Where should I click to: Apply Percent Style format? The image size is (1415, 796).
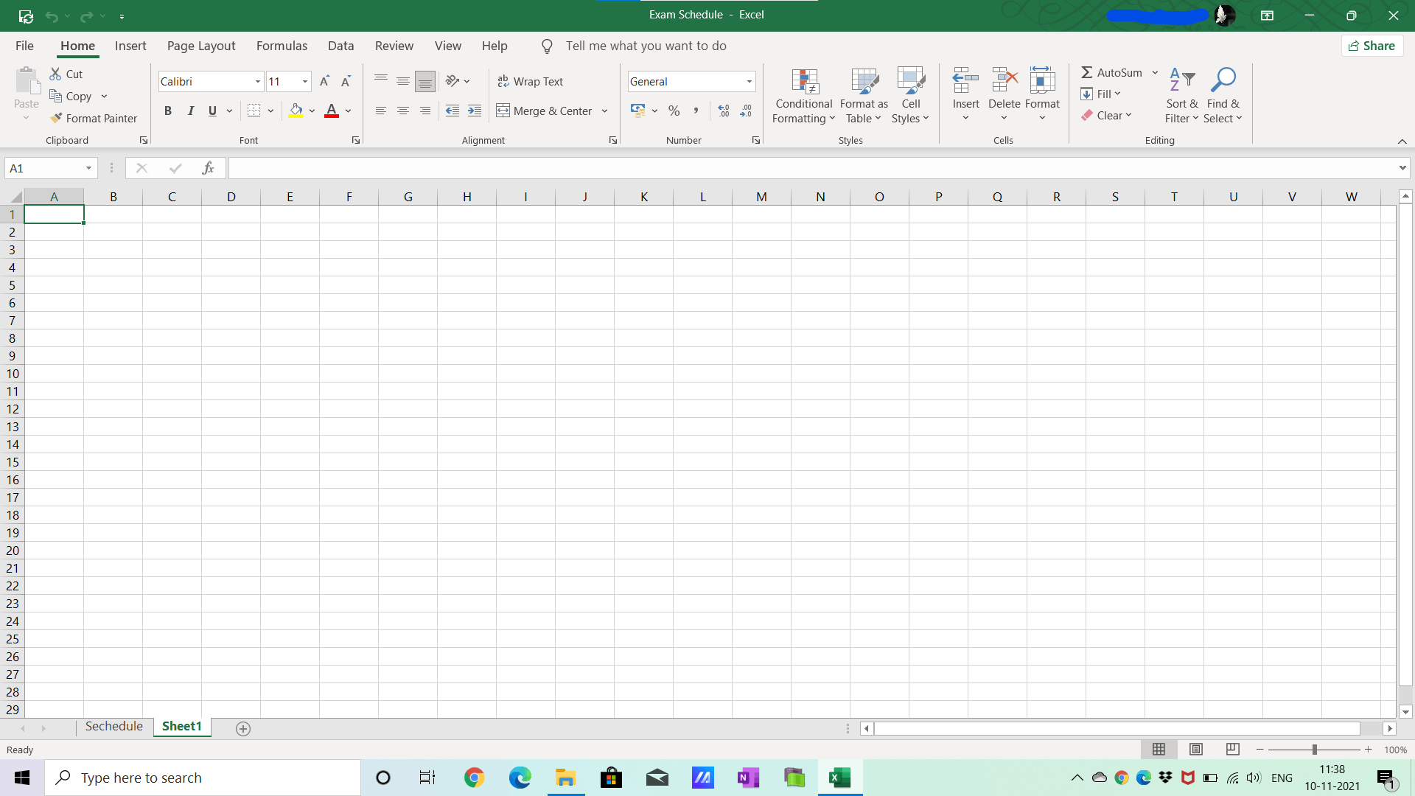click(x=674, y=111)
